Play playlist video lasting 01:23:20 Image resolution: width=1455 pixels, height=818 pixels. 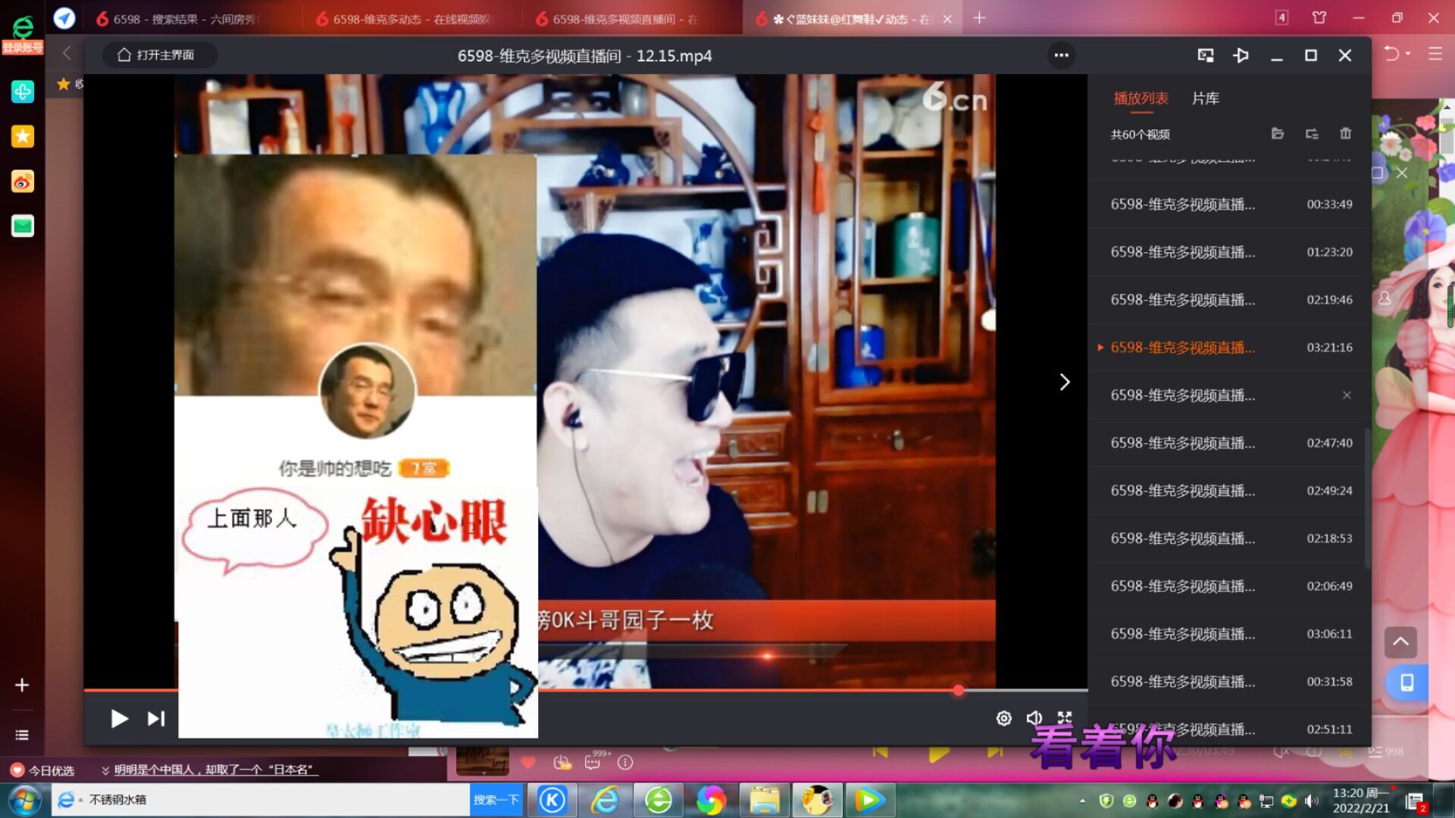1229,252
